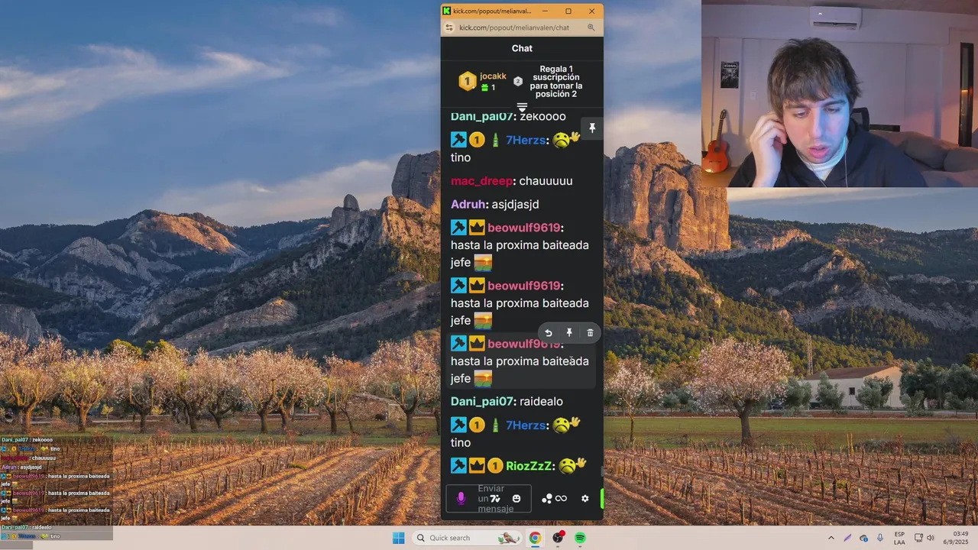
Task: Open the network tray icon
Action: (x=918, y=538)
